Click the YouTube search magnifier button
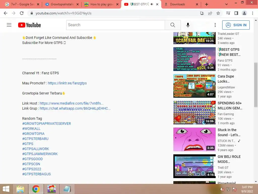Screen dimensions: 258x194 [173, 25]
